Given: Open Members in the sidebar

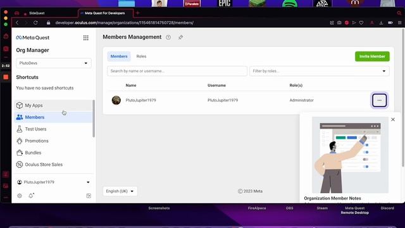Looking at the screenshot, I should click(x=53, y=117).
